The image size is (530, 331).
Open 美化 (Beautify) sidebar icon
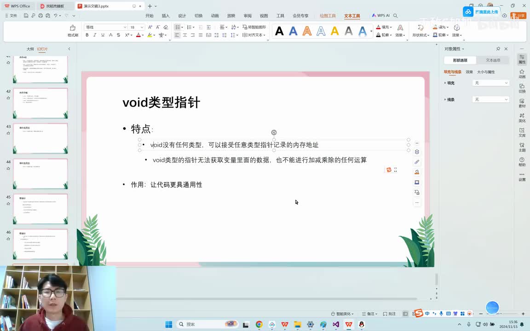(x=522, y=118)
